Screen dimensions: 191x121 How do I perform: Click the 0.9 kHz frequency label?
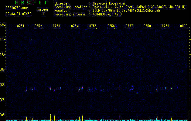tap(2, 70)
